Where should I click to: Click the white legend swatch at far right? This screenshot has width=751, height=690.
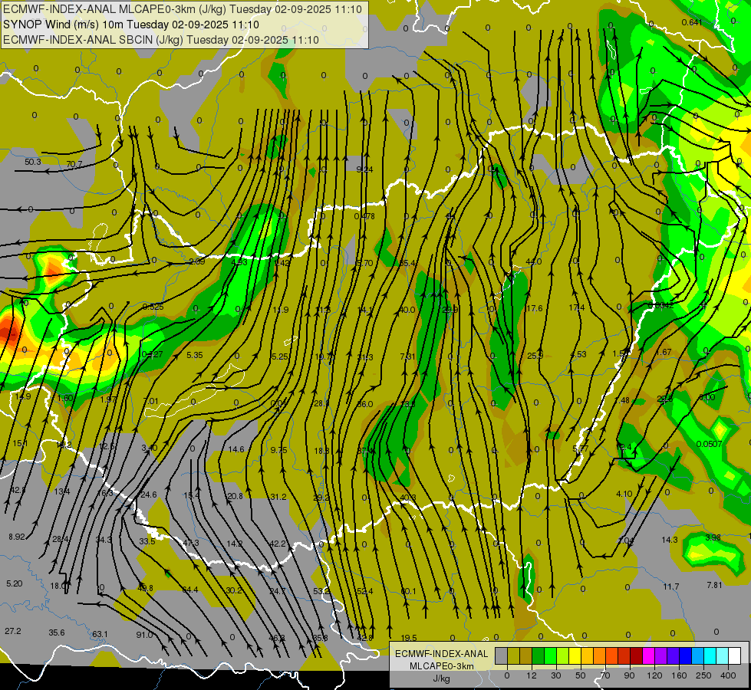[734, 655]
